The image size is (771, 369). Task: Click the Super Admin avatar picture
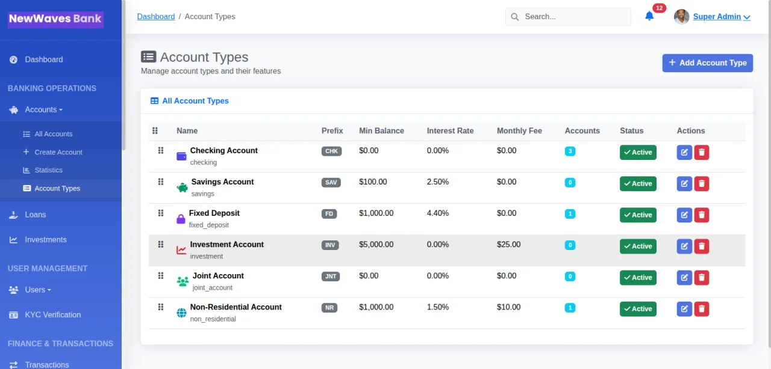click(681, 17)
